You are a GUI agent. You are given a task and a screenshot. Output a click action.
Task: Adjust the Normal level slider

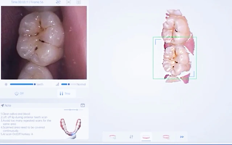69,84
